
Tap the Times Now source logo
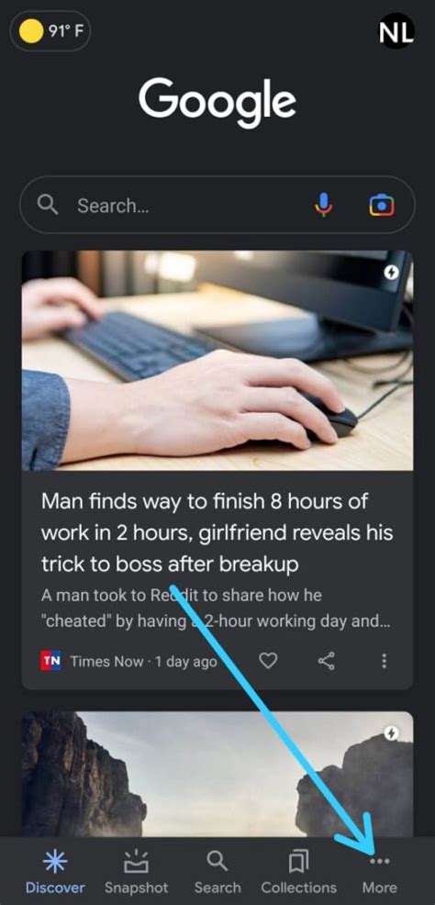50,660
